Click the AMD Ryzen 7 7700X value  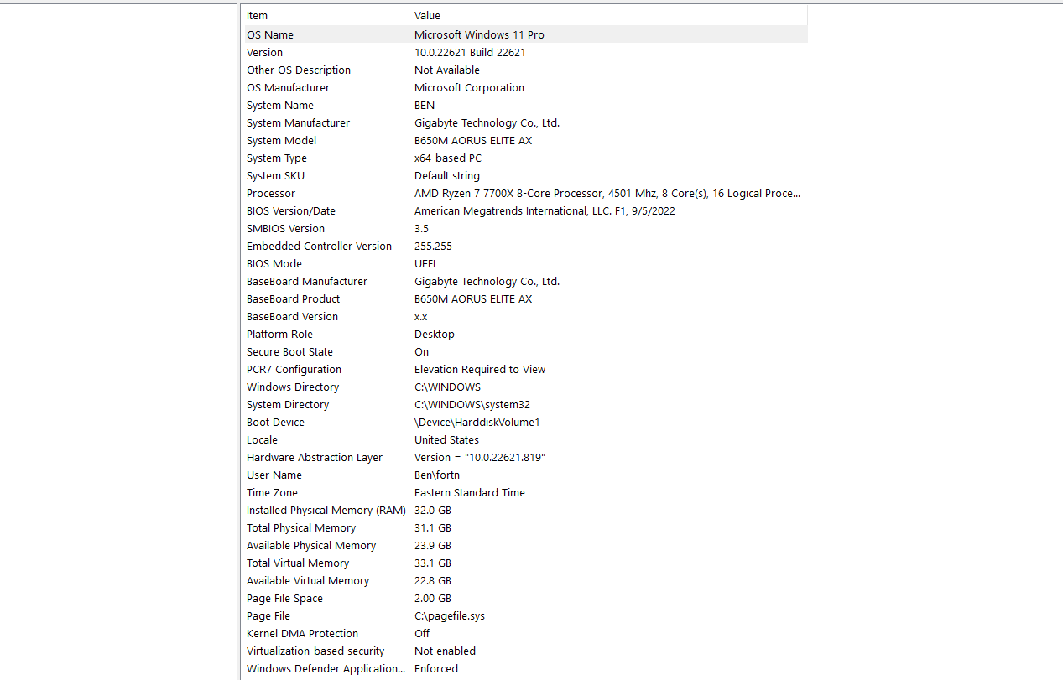point(607,193)
